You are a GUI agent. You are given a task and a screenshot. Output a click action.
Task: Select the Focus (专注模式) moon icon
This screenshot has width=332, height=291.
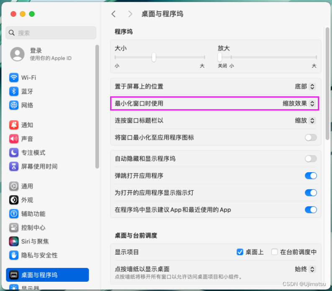14,153
